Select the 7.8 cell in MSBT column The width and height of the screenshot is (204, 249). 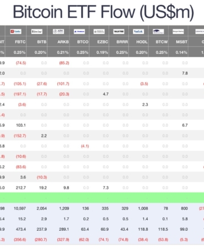(x=185, y=73)
